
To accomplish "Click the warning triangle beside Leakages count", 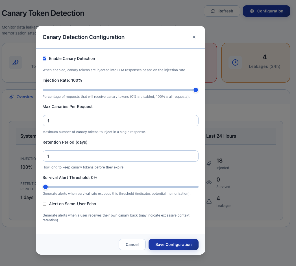I will coord(209,201).
